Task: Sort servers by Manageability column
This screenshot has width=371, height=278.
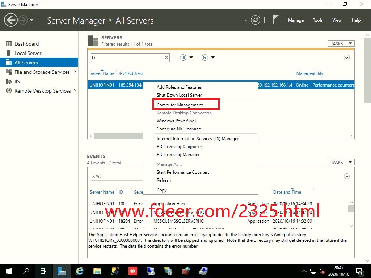Action: click(309, 73)
